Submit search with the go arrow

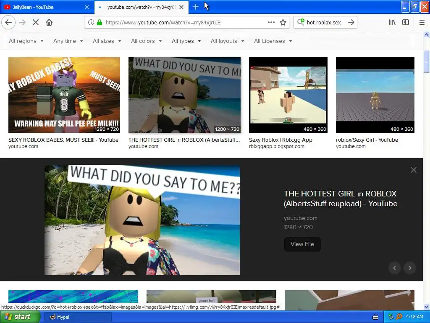(351, 22)
